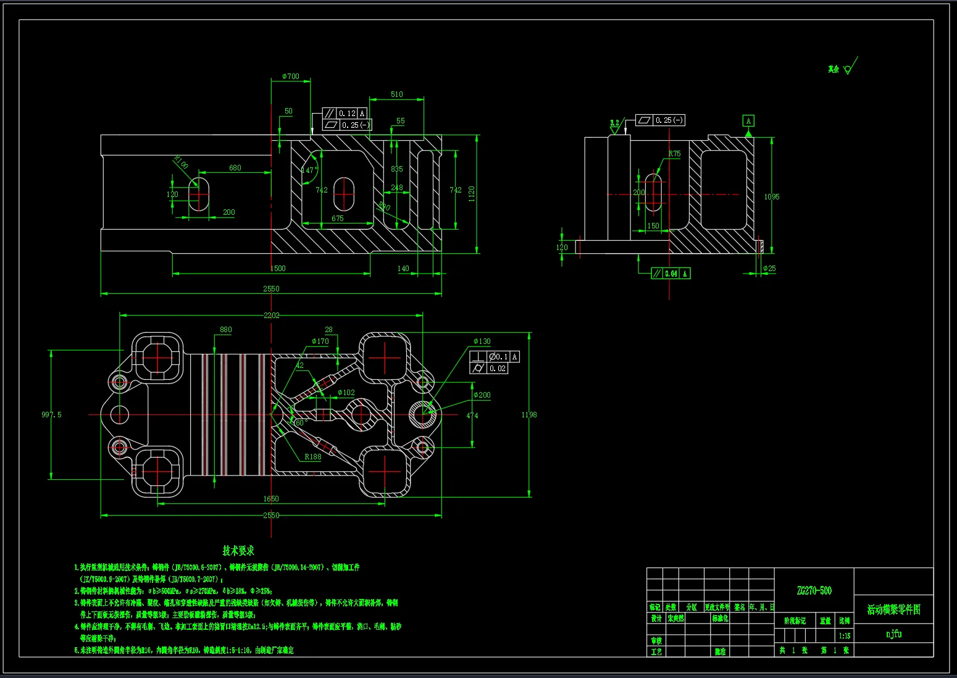
Task: Select the 0.04 A tolerance frame
Action: (671, 274)
